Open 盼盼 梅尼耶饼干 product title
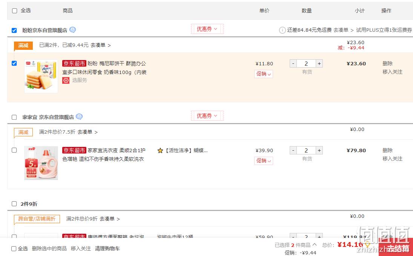This screenshot has height=256, width=413. (x=104, y=68)
